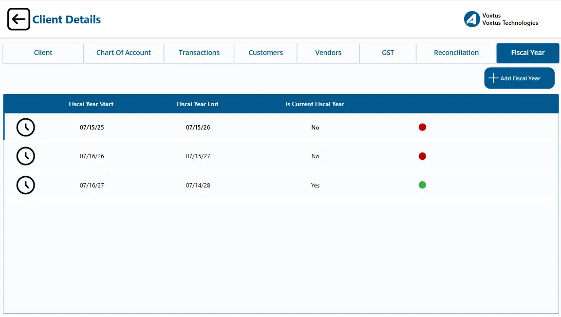
Task: Click the Add Fiscal Year label
Action: [x=520, y=78]
